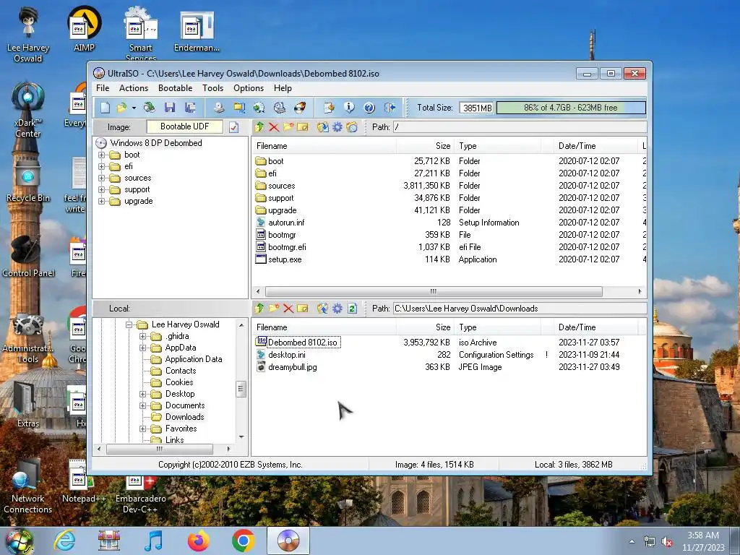Expand the efi folder in image tree
Image resolution: width=740 pixels, height=555 pixels.
point(101,166)
